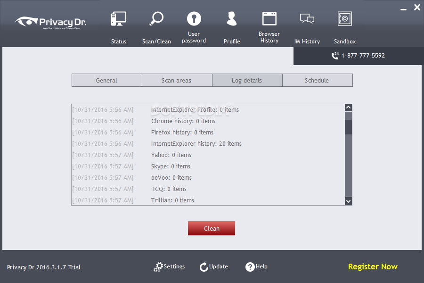Viewport: 424px width, 283px height.
Task: Open the Schedule tab
Action: coord(318,81)
